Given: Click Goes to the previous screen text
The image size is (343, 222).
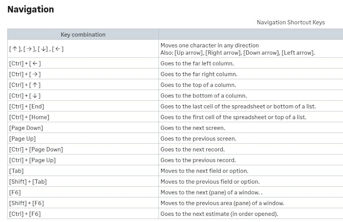Looking at the screenshot, I should click(x=198, y=139).
